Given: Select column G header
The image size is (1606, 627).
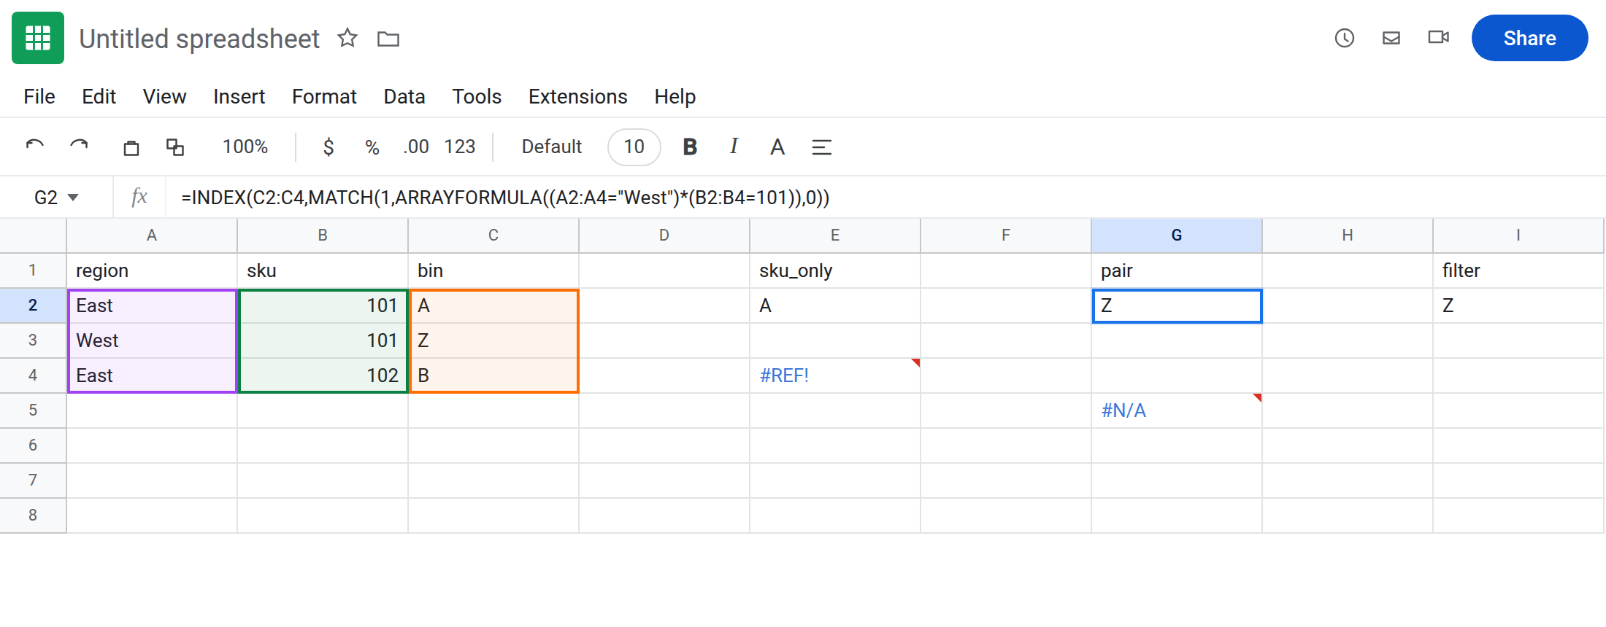Looking at the screenshot, I should pos(1177,235).
